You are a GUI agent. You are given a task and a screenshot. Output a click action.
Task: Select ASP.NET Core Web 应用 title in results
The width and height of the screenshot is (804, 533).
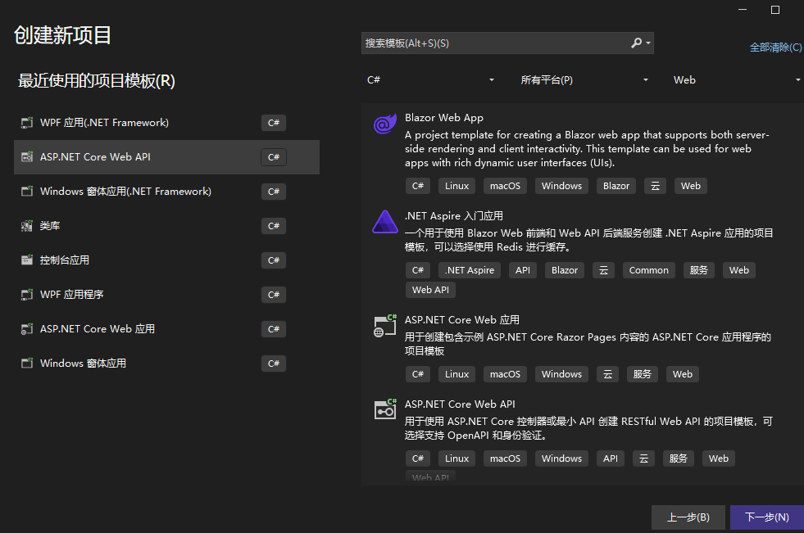click(462, 320)
